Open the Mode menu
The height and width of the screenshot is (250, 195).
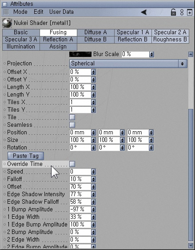20,12
